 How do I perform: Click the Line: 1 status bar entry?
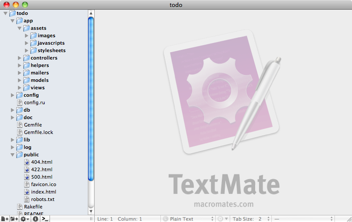pos(105,219)
